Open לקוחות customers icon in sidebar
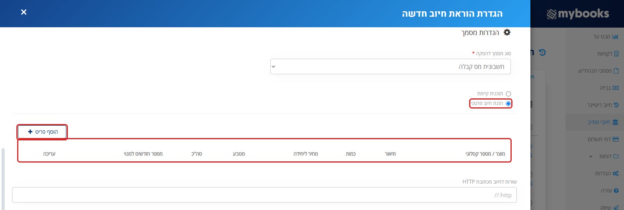 (x=616, y=54)
